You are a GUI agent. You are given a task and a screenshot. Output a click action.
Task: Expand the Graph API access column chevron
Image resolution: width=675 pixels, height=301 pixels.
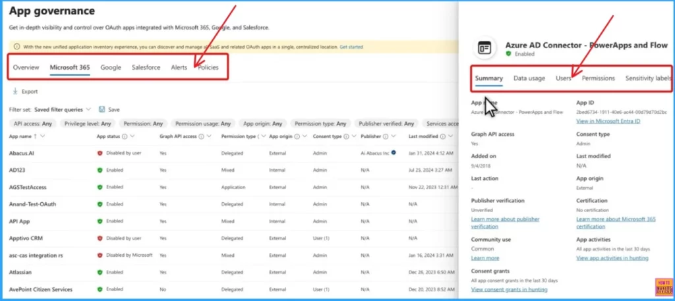[209, 136]
